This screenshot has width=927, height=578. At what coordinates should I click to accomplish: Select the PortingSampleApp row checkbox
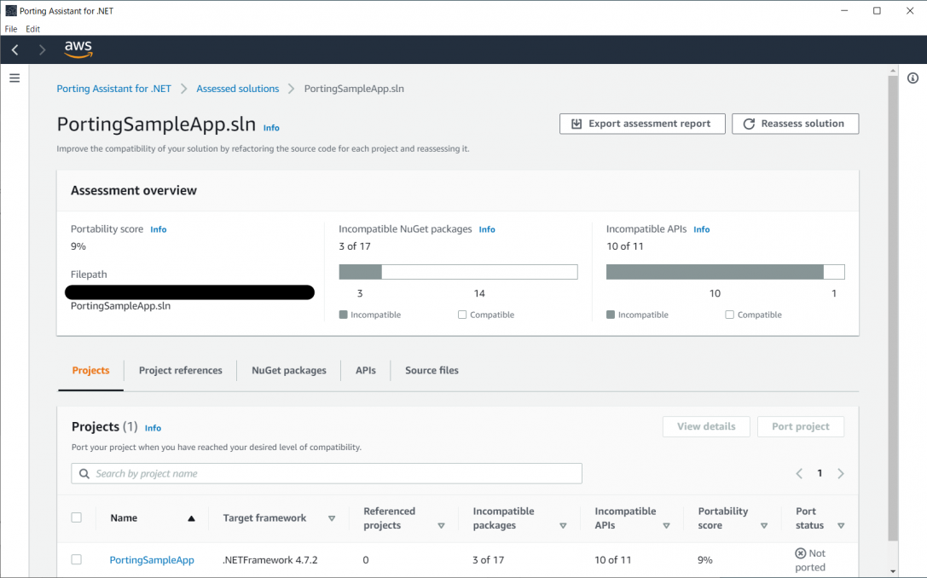pos(77,559)
